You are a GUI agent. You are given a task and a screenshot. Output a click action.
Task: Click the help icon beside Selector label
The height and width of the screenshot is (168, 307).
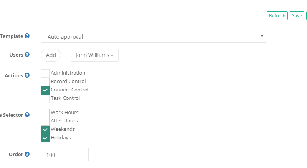(x=27, y=114)
